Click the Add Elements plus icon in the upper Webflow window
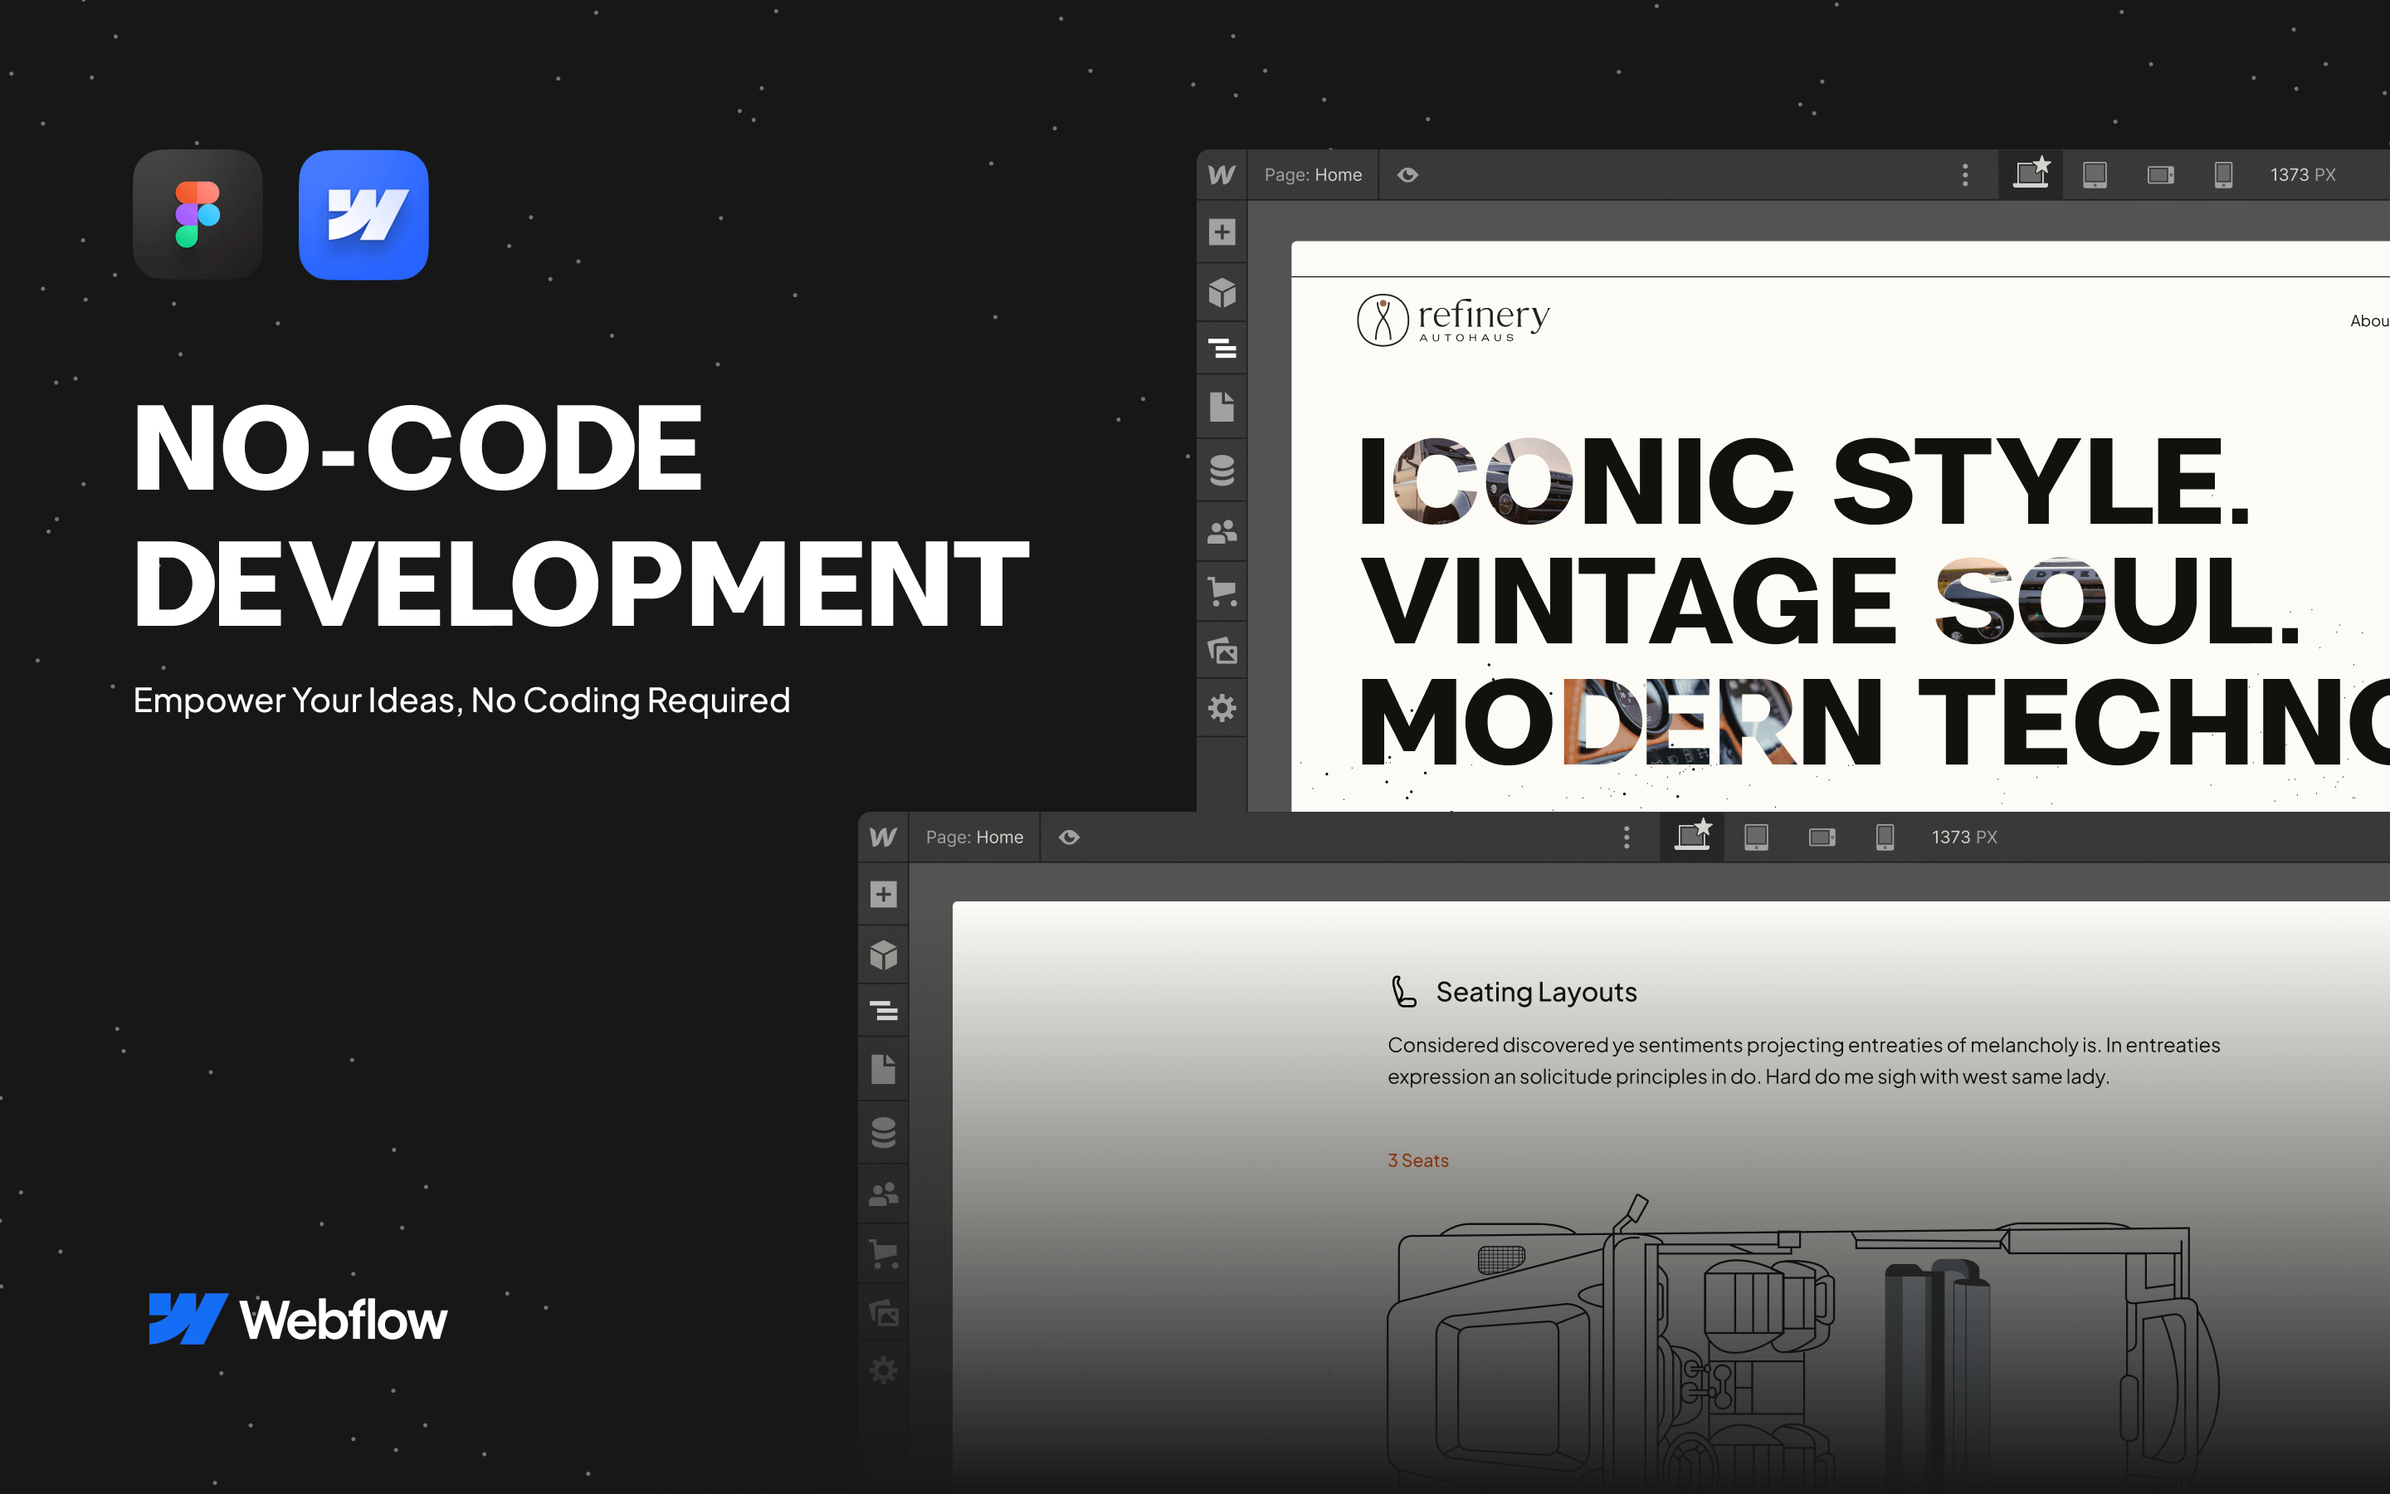Viewport: 2390px width, 1494px height. click(1222, 232)
